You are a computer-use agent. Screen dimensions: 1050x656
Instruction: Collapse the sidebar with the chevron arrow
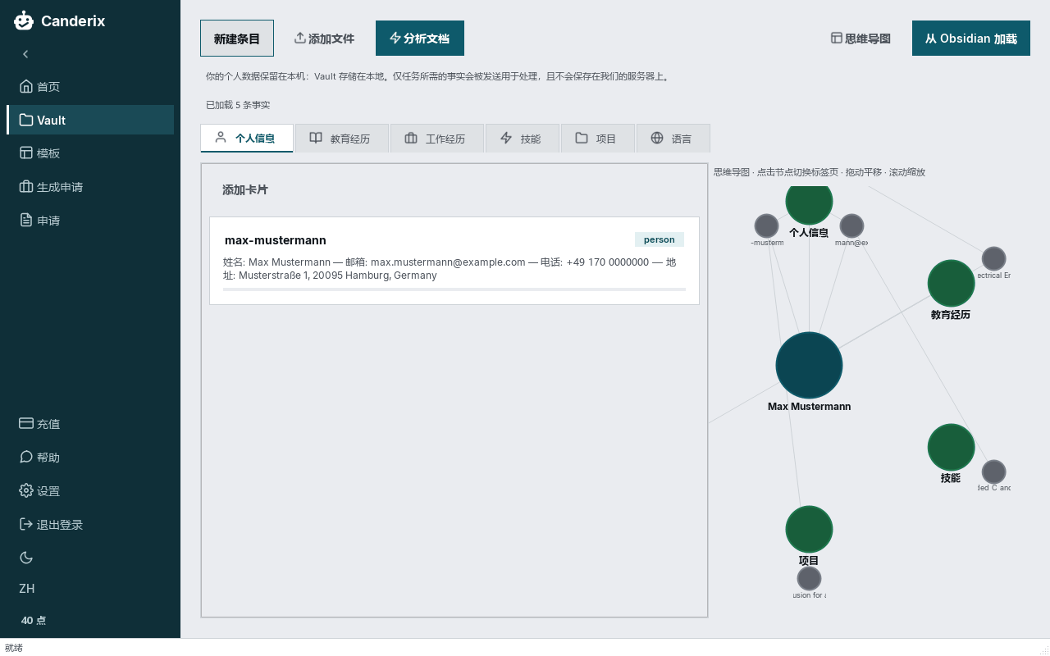click(25, 54)
